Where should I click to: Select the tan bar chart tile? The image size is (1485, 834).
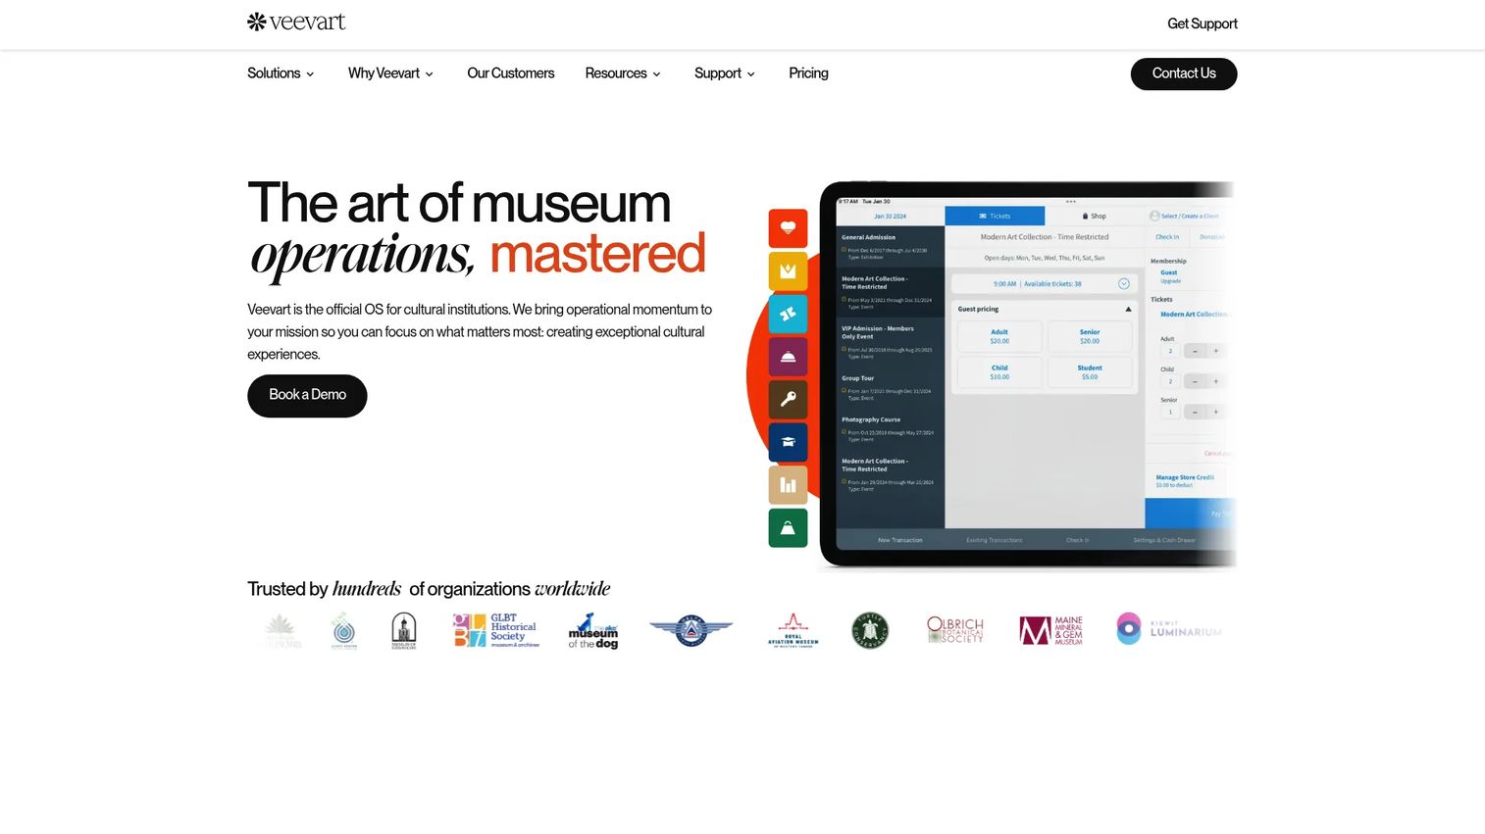[x=788, y=485]
